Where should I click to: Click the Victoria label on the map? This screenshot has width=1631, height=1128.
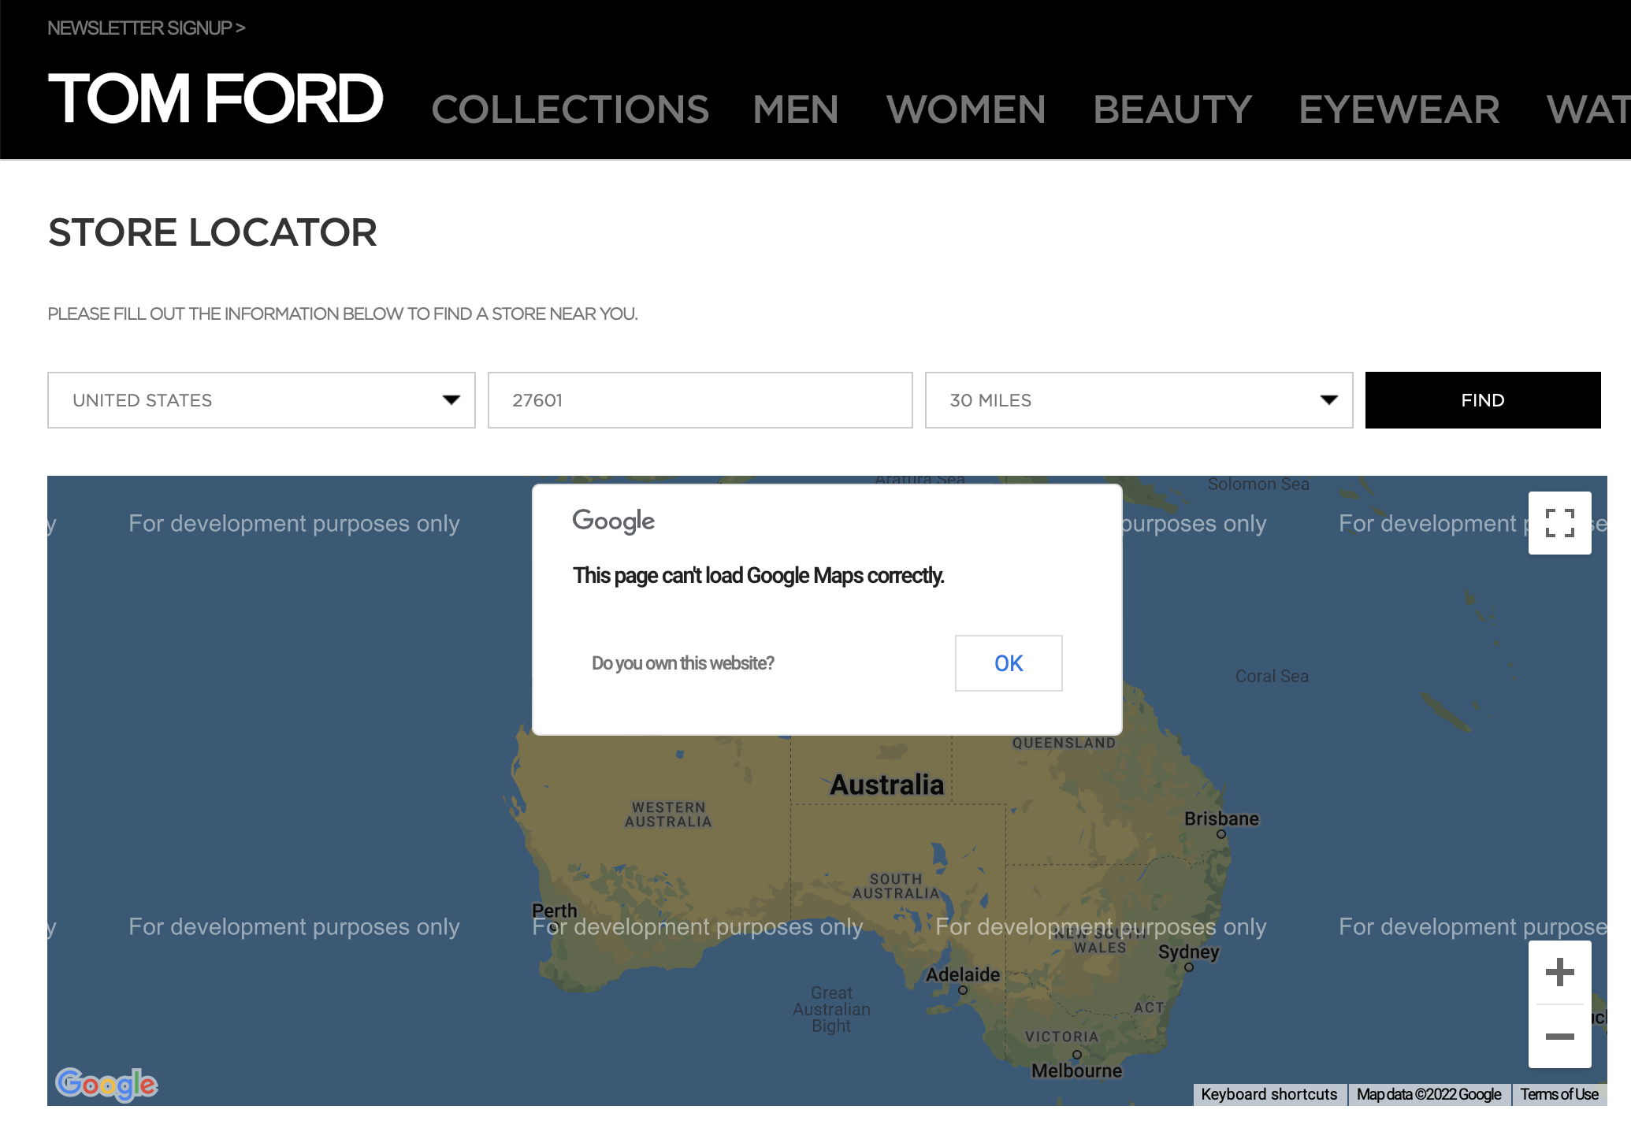[1061, 1037]
